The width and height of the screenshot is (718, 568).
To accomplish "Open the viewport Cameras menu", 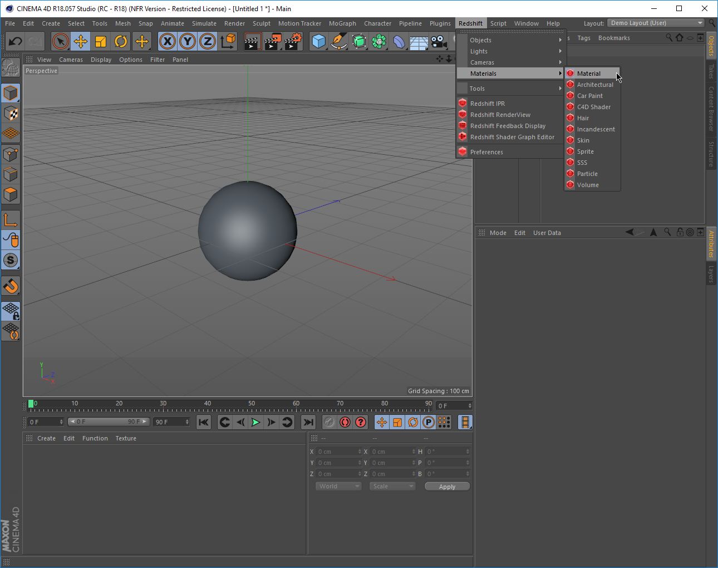I will click(x=71, y=60).
